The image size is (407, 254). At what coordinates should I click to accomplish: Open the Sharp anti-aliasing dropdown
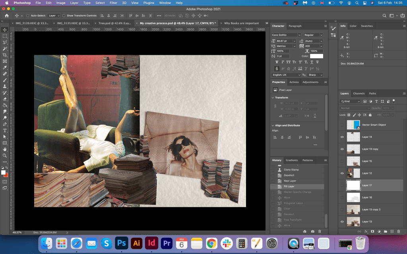click(314, 75)
